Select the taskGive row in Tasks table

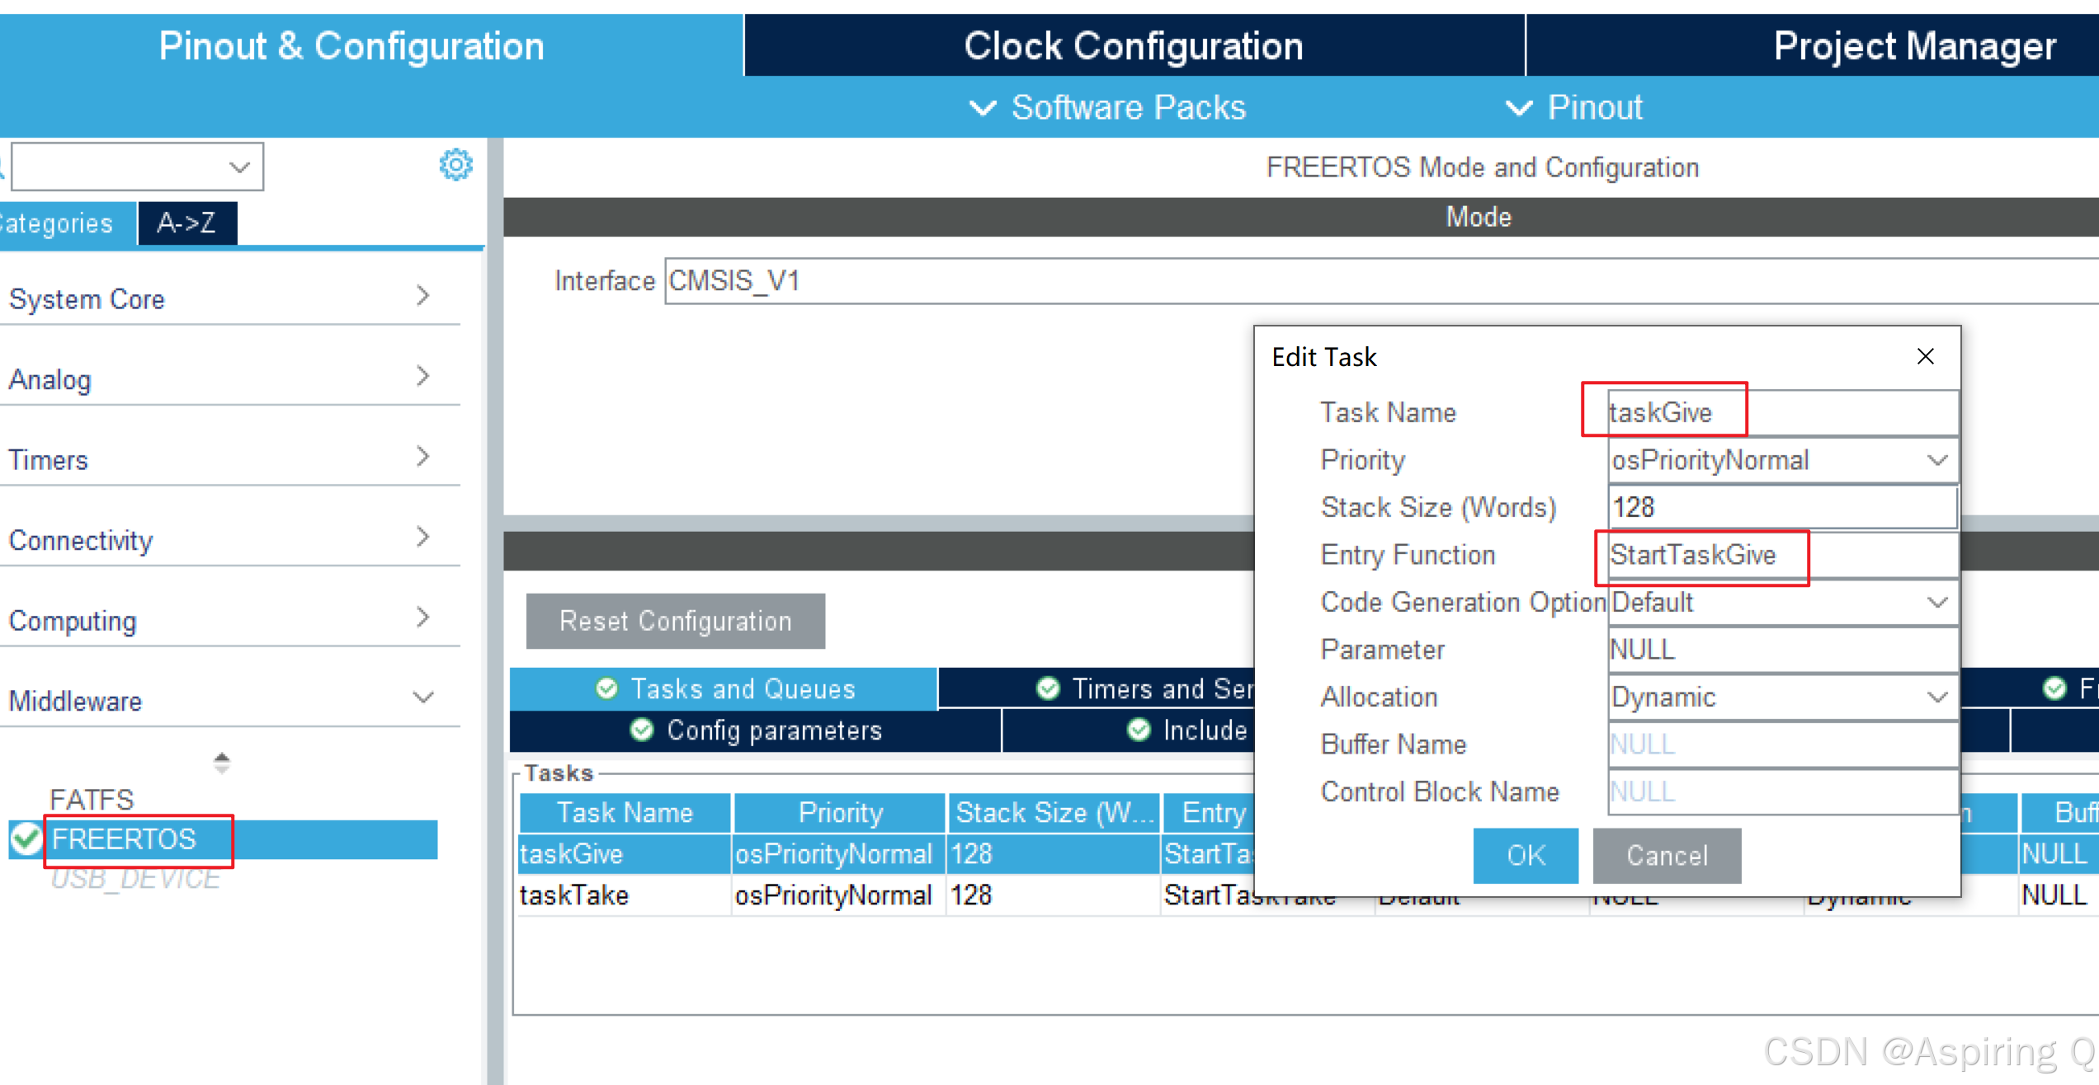point(885,854)
